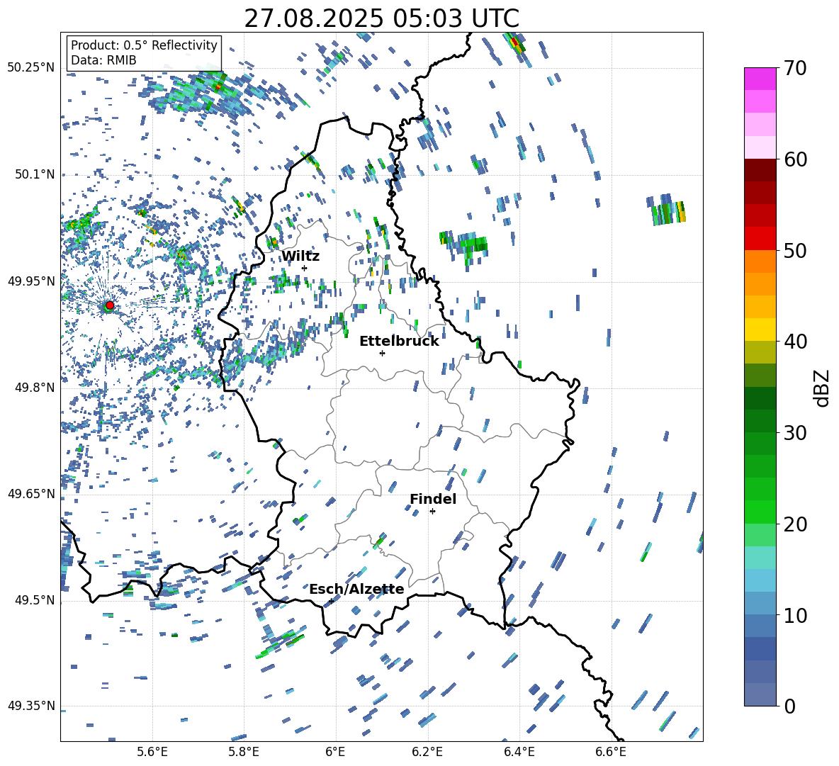Click the red-cored echo at the top edge
This screenshot has width=839, height=766.
click(x=516, y=43)
